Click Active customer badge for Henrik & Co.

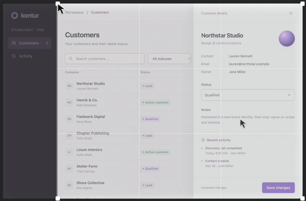pyautogui.click(x=156, y=102)
